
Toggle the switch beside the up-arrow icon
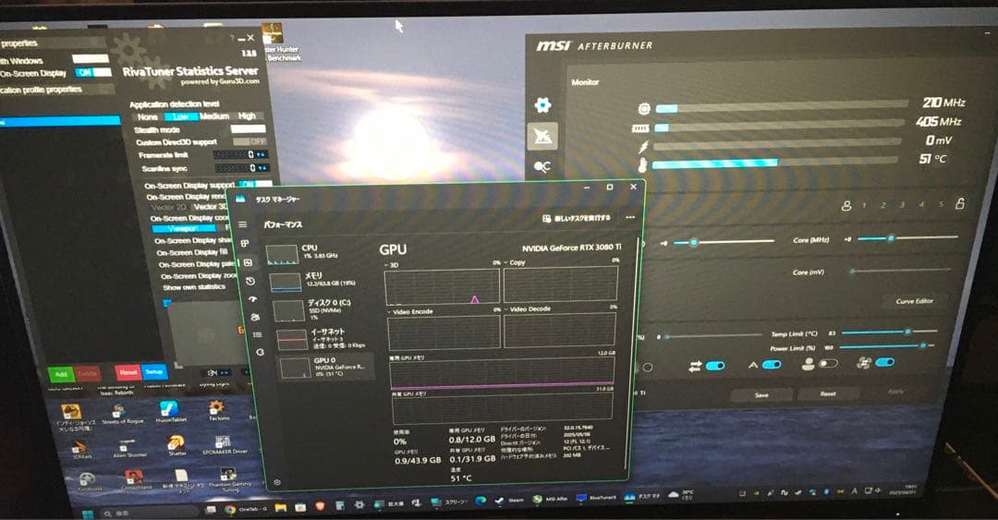[x=772, y=365]
